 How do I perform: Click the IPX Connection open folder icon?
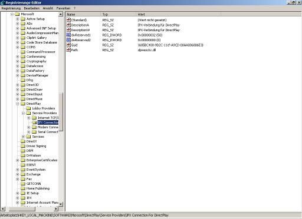[x=34, y=122]
